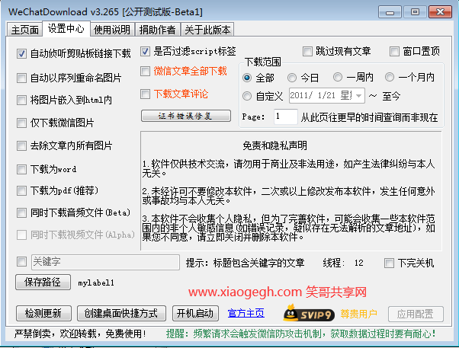
Task: Click the disabled 应用配置 button
Action: click(416, 314)
